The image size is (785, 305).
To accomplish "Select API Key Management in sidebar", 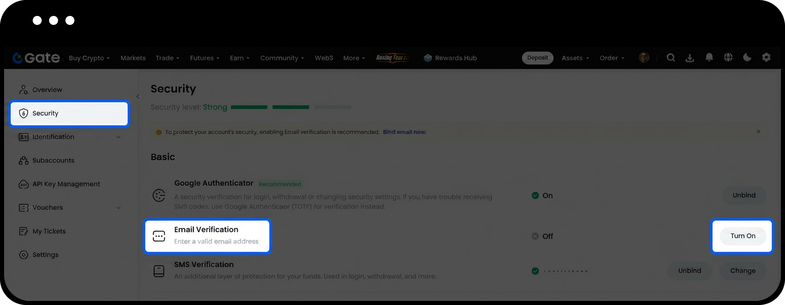I will (66, 184).
